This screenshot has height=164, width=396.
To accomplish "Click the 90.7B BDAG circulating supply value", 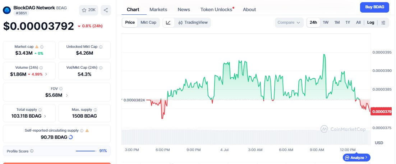I will coord(54,137).
